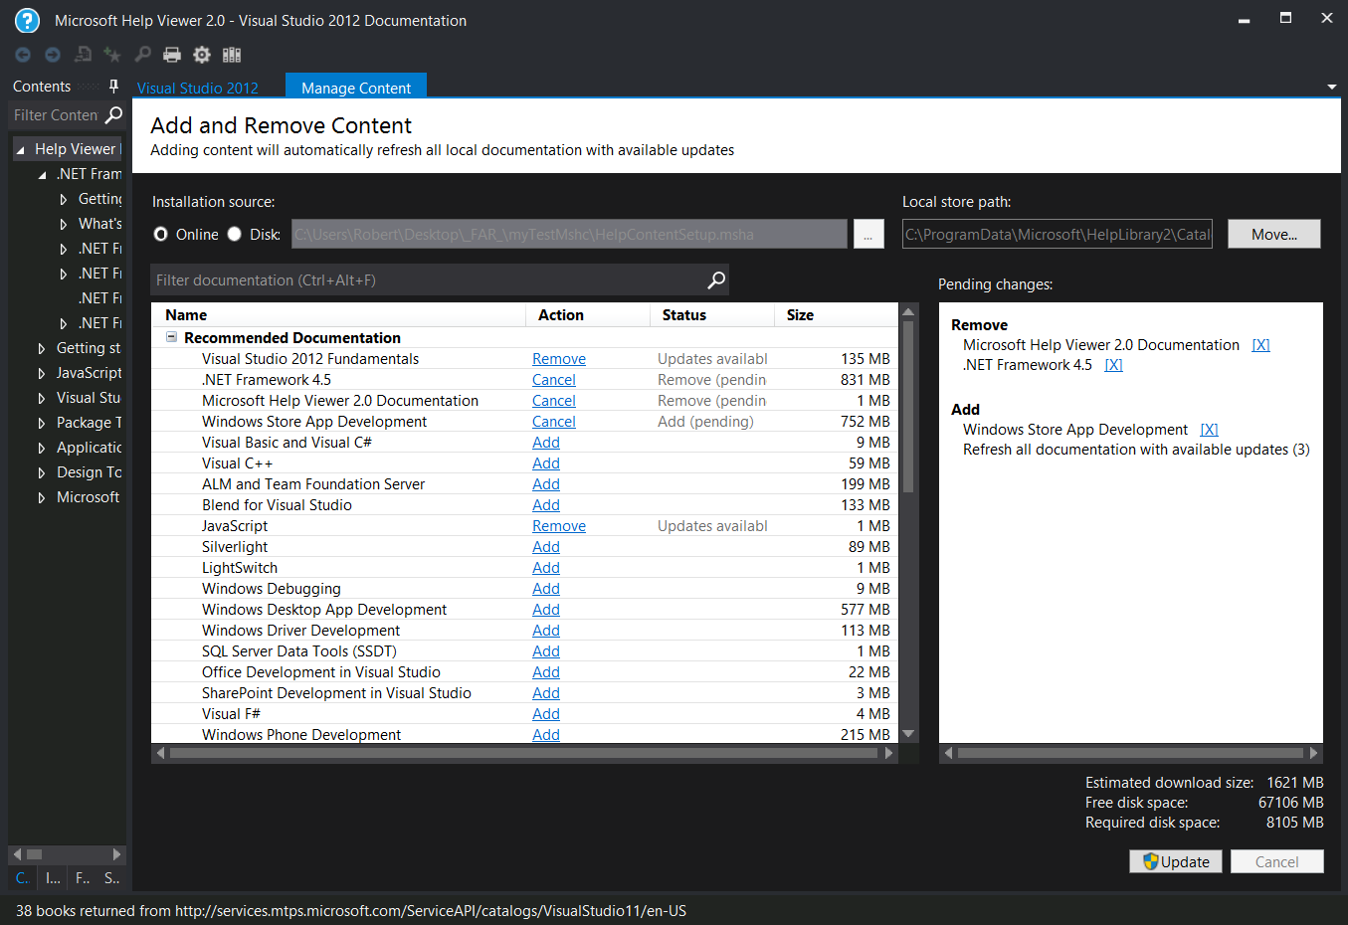Click the Help Viewer question-mark logo
Image resolution: width=1348 pixels, height=925 pixels.
(27, 20)
